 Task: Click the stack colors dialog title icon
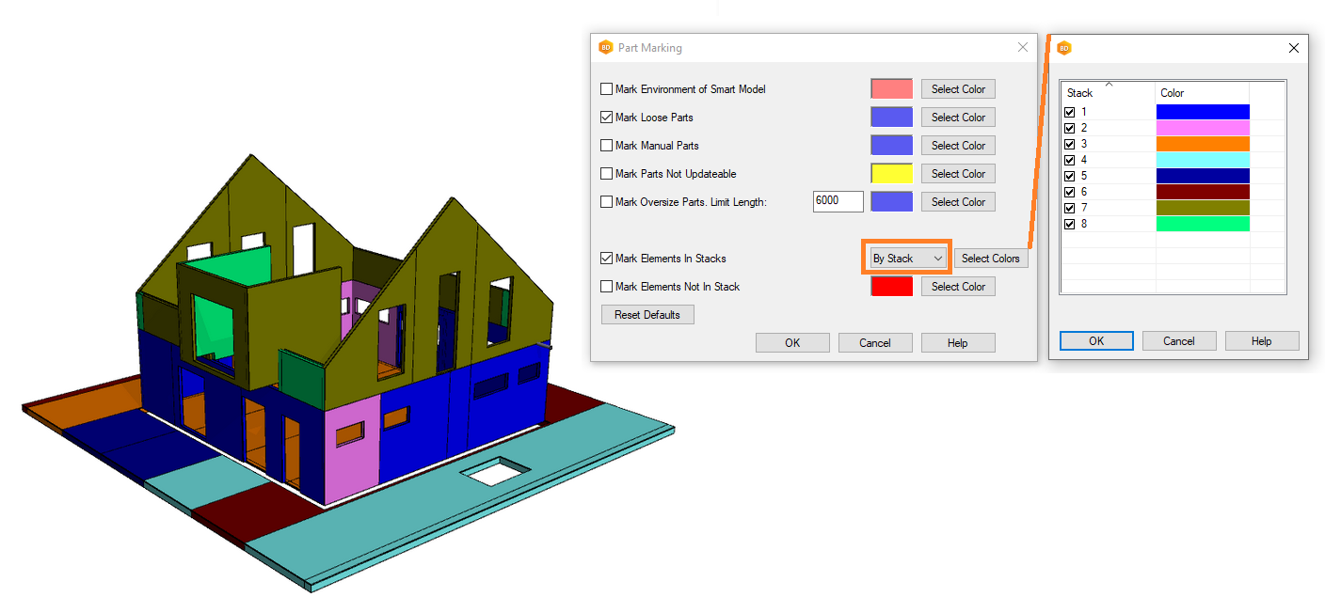[1064, 48]
